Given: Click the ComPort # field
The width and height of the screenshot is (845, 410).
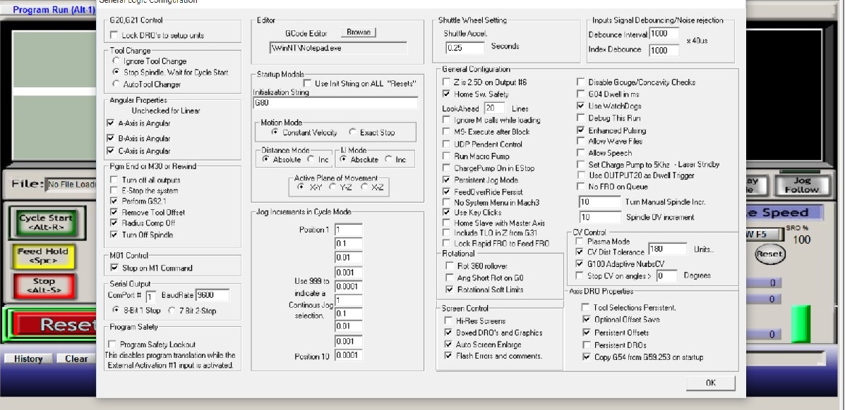Looking at the screenshot, I should pos(150,296).
